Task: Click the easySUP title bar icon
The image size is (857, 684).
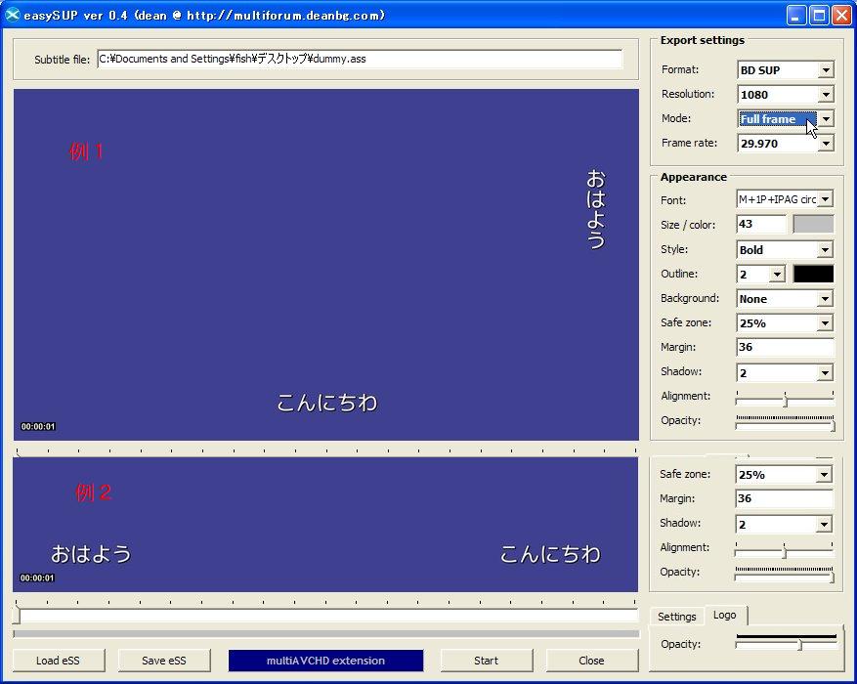Action: pyautogui.click(x=12, y=15)
